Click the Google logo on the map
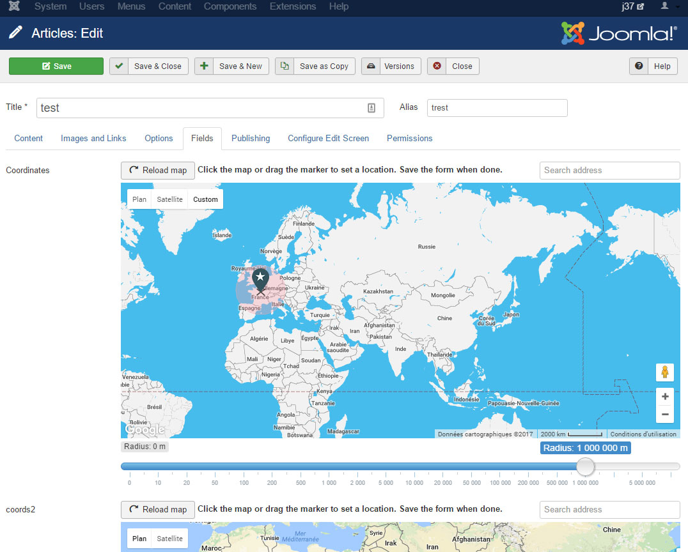The height and width of the screenshot is (552, 688). (x=145, y=429)
